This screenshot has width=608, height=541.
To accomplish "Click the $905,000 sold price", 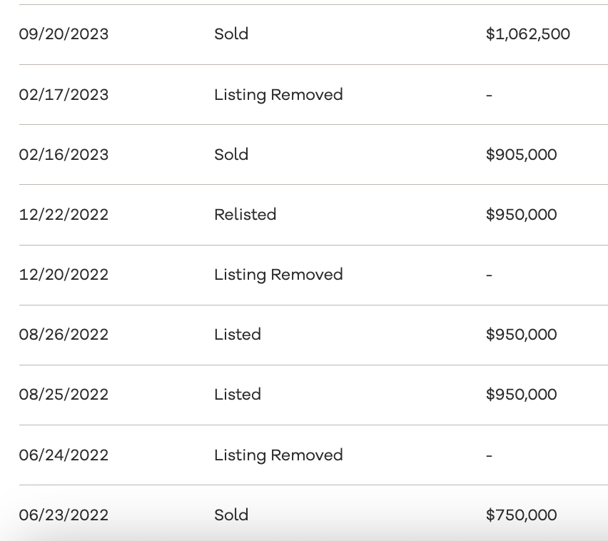I will [521, 155].
